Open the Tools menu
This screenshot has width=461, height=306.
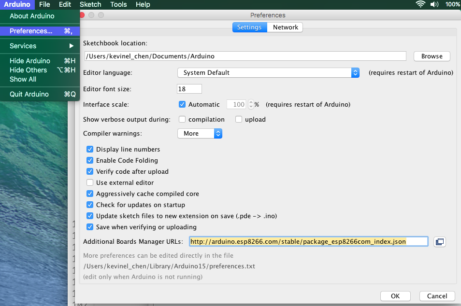118,4
